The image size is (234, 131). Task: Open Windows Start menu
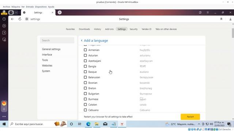tap(4, 124)
